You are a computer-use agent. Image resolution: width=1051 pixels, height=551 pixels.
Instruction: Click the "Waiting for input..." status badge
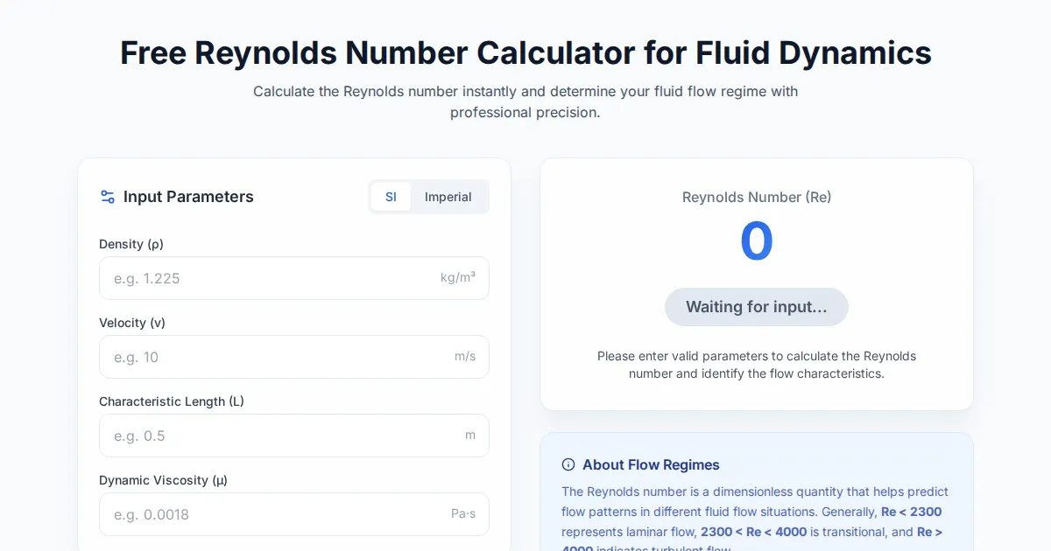757,307
